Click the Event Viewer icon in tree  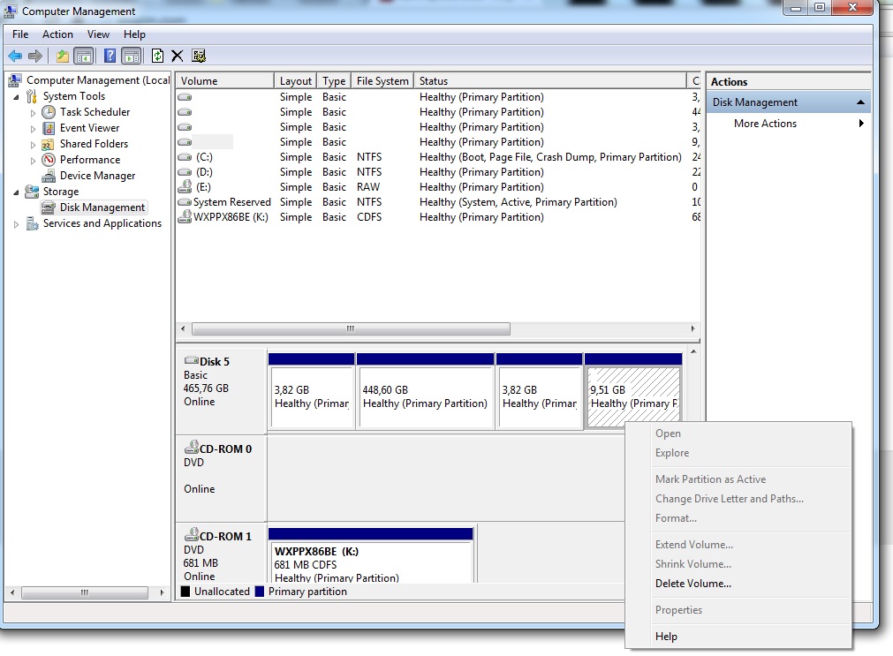click(49, 128)
